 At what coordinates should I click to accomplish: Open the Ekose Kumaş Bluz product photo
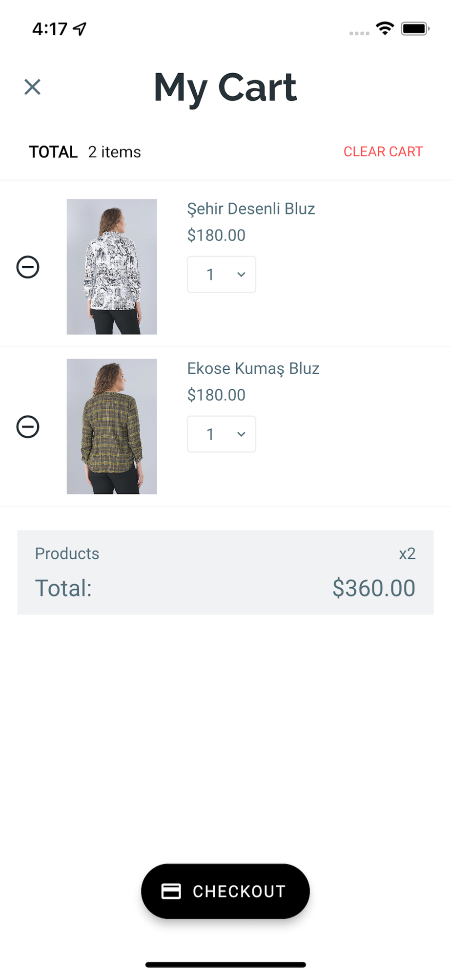tap(112, 426)
